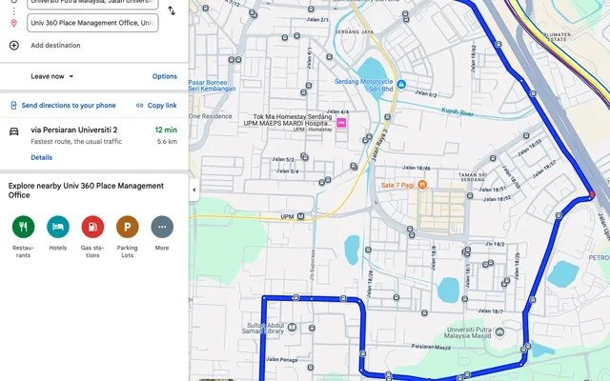
Task: Send directions to your phone
Action: [63, 106]
